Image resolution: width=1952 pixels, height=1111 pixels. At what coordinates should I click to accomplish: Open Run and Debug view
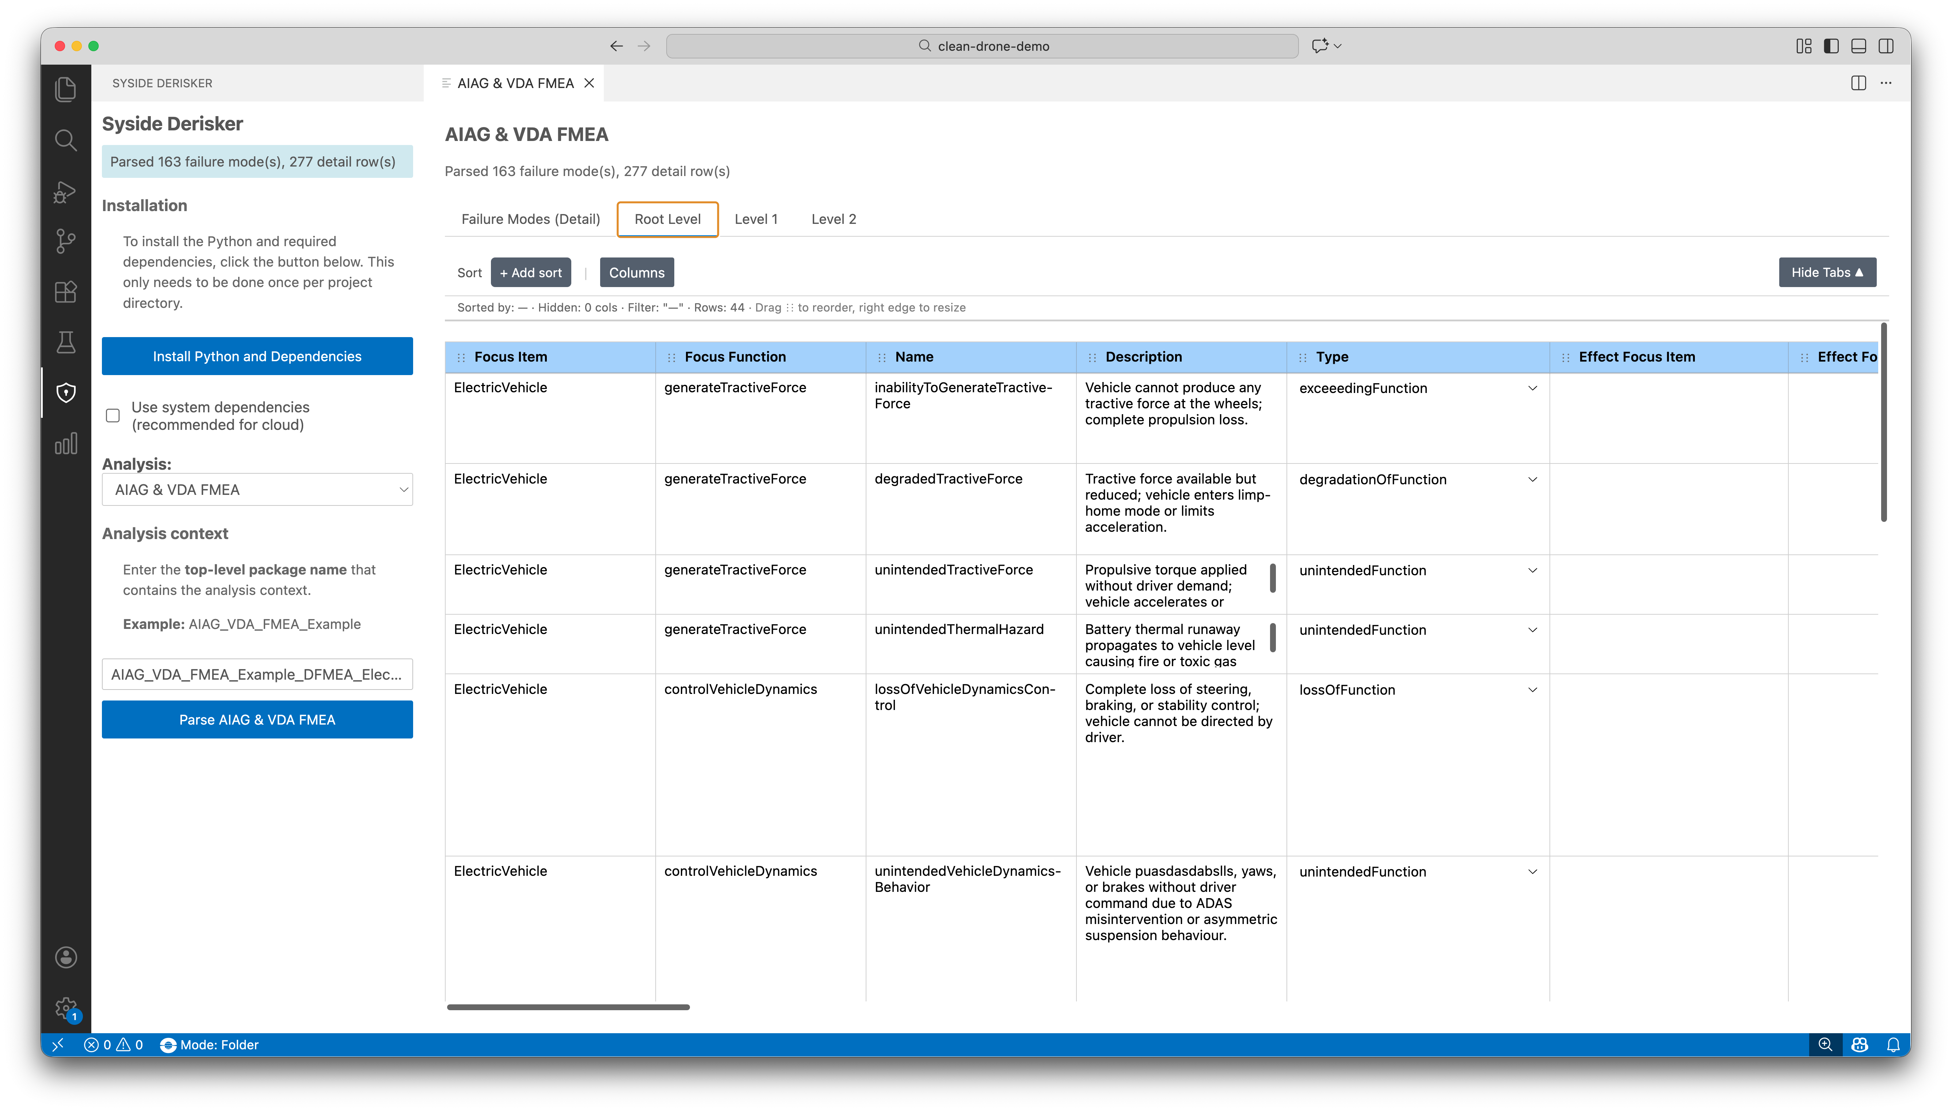[x=66, y=191]
